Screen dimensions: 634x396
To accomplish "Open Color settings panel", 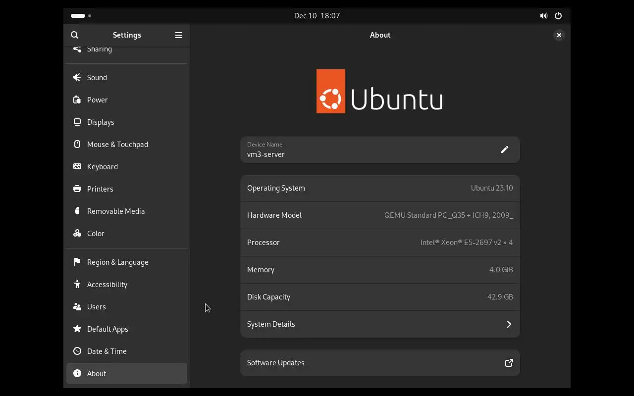I will point(127,233).
